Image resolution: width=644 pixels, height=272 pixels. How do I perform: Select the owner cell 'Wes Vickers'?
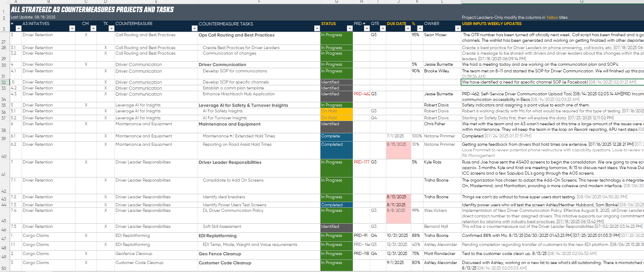(x=442, y=216)
